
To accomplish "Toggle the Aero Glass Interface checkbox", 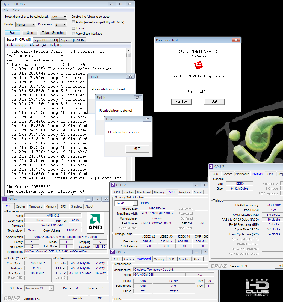I will click(x=73, y=34).
